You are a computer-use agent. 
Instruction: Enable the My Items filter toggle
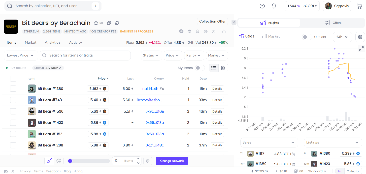[x=200, y=68]
